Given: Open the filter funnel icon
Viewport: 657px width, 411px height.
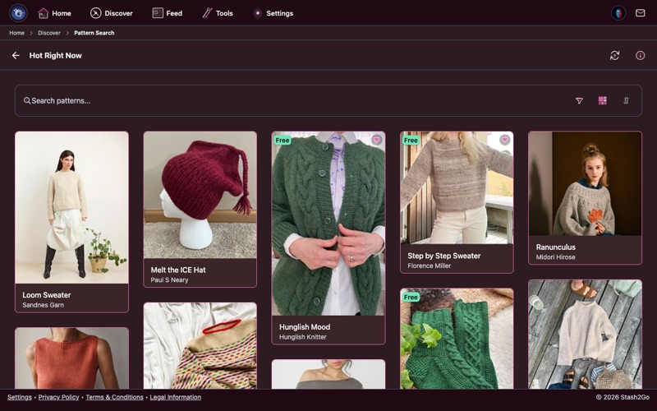Looking at the screenshot, I should 579,100.
